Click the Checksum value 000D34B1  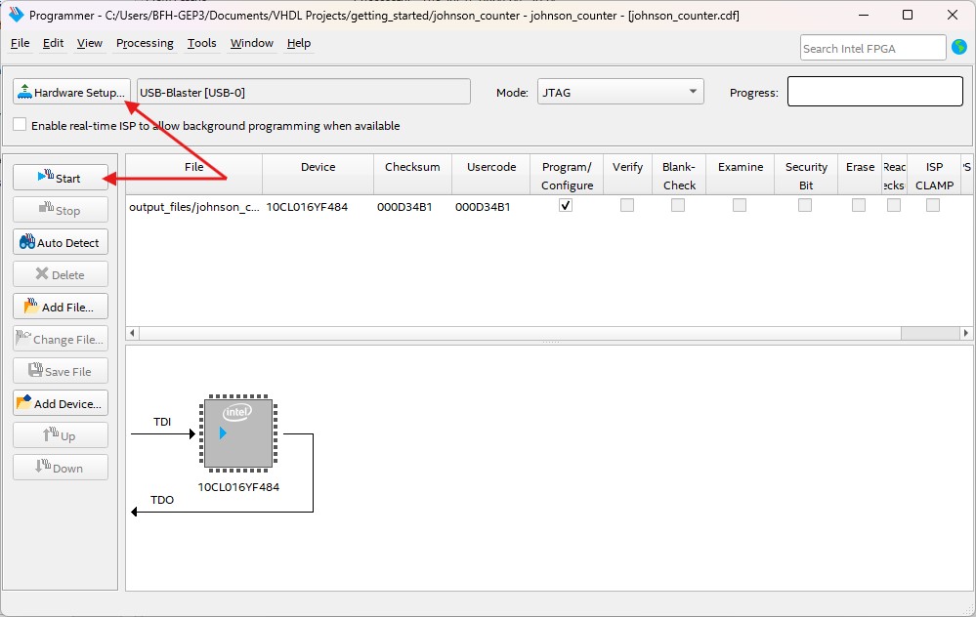tap(404, 207)
